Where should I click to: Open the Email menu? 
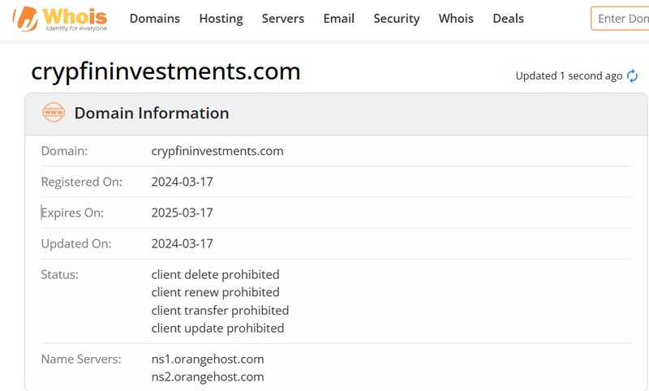(339, 19)
